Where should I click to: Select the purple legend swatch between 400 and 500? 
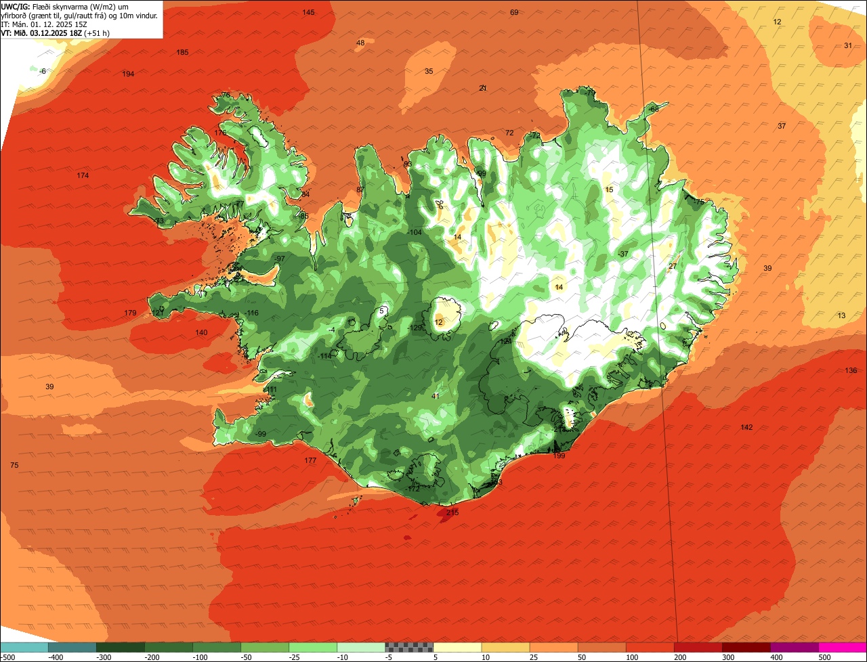(x=795, y=647)
